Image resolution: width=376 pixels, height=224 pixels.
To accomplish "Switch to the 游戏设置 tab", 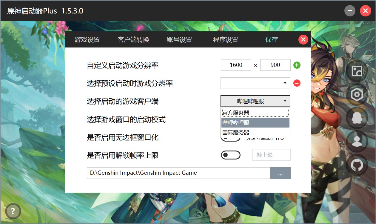I will (87, 40).
